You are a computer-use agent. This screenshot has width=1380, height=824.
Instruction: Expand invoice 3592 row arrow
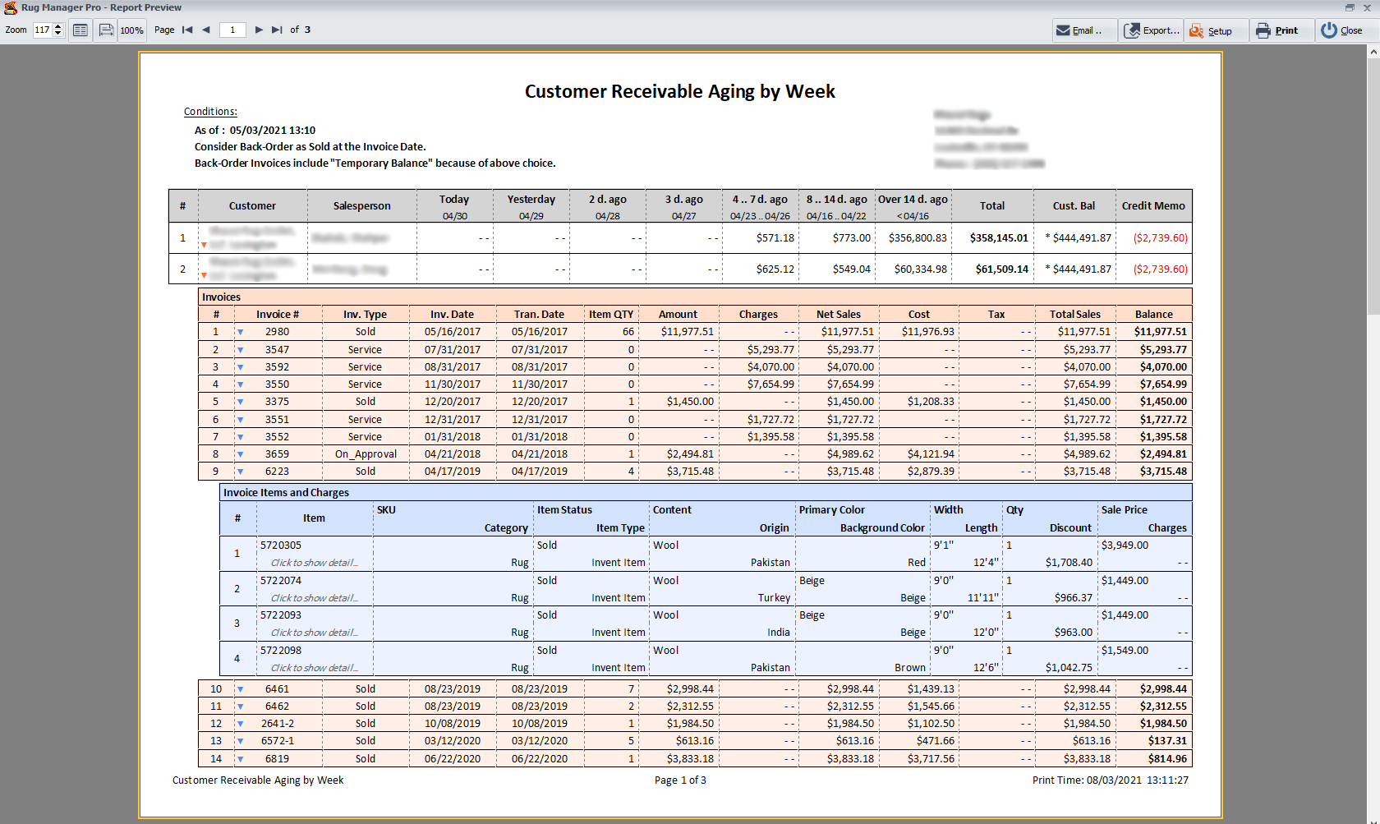click(x=241, y=367)
